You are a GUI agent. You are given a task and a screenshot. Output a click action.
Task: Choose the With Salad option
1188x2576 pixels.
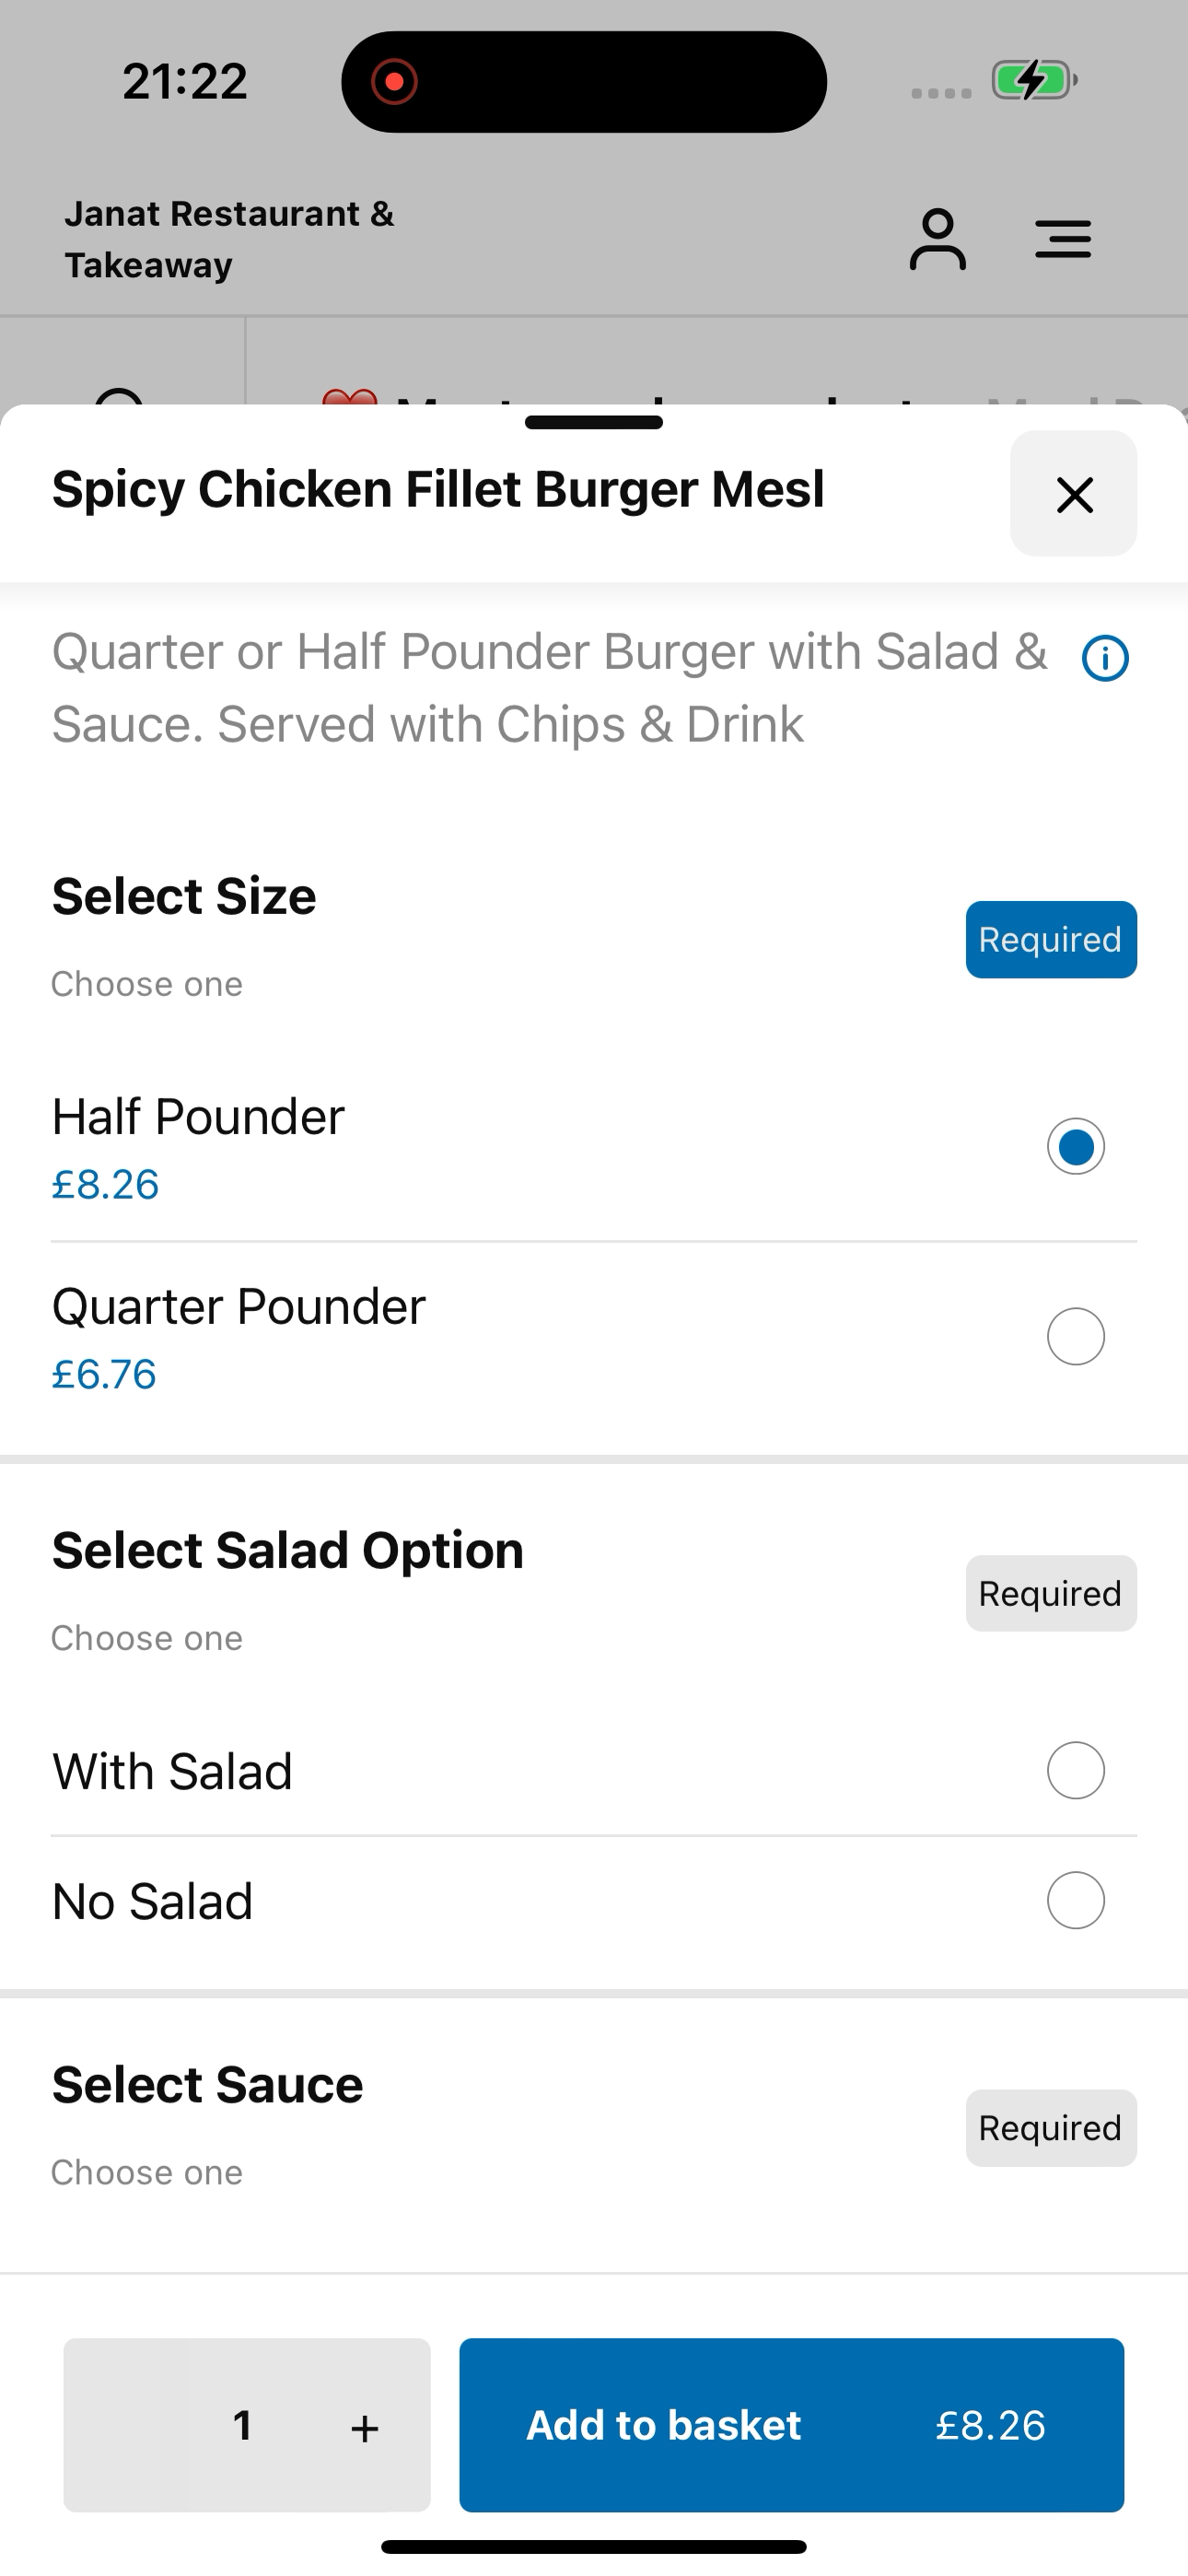coord(594,1771)
